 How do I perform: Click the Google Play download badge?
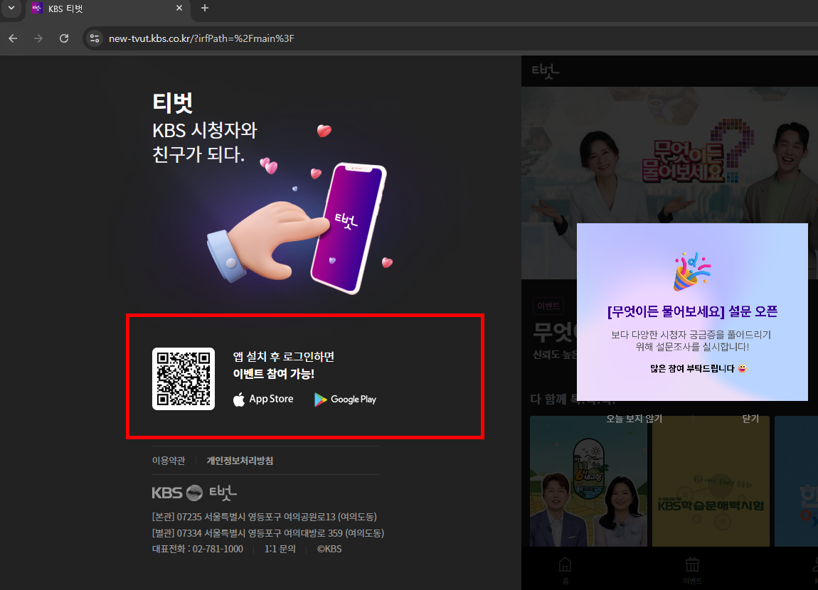[345, 399]
